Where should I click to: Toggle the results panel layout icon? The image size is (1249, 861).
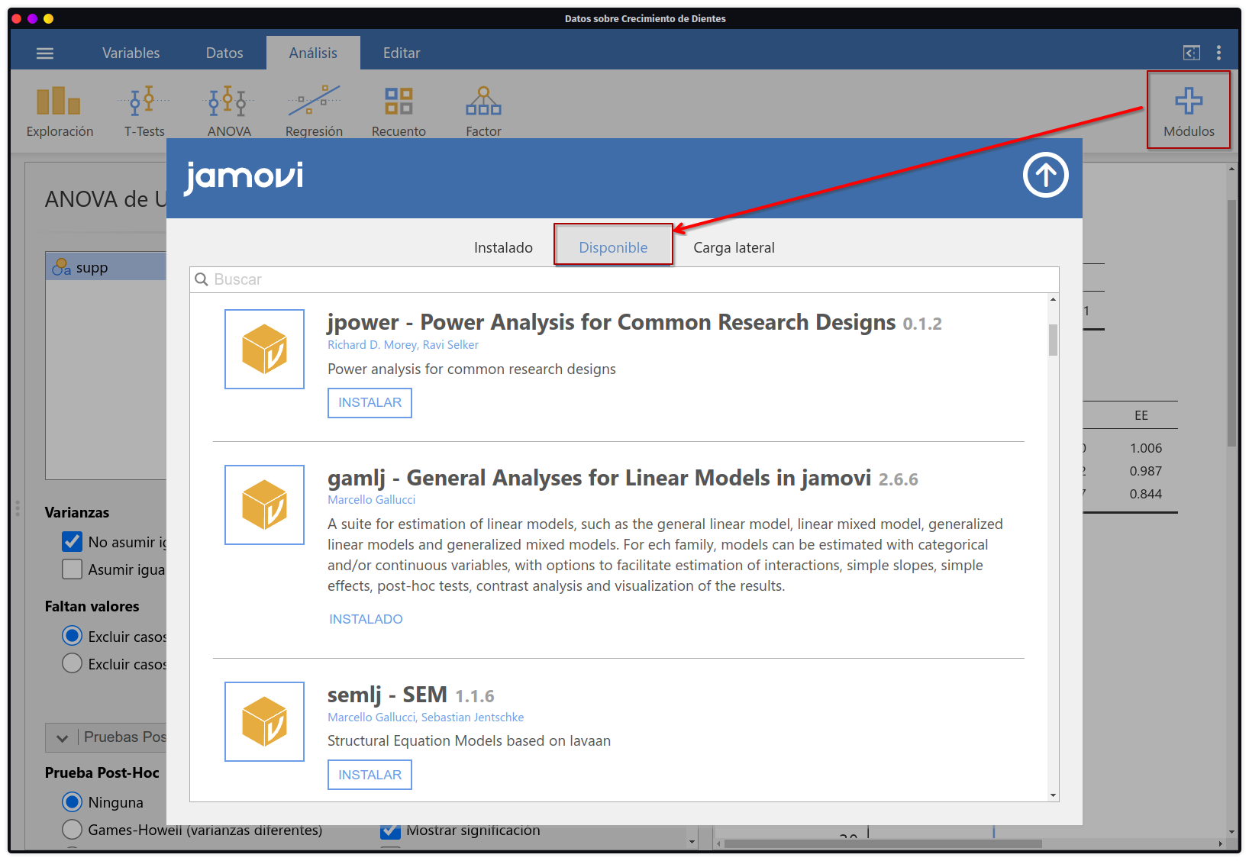tap(1191, 53)
